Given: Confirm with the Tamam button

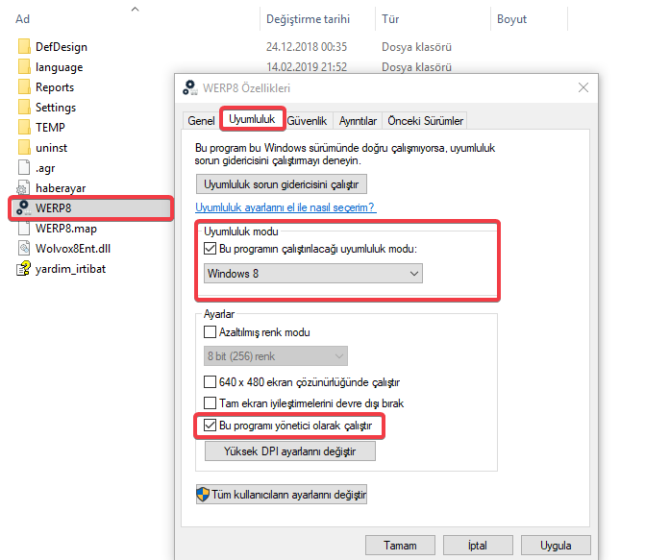Looking at the screenshot, I should click(400, 546).
